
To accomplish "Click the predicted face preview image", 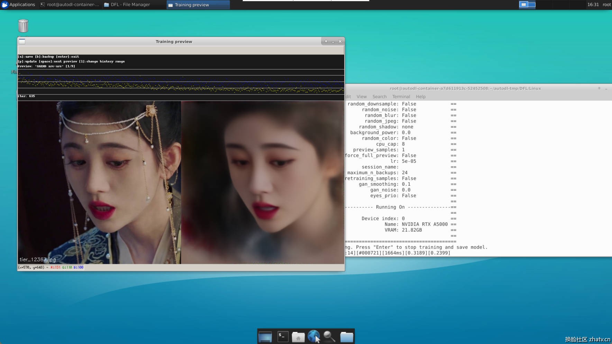I will pyautogui.click(x=263, y=182).
